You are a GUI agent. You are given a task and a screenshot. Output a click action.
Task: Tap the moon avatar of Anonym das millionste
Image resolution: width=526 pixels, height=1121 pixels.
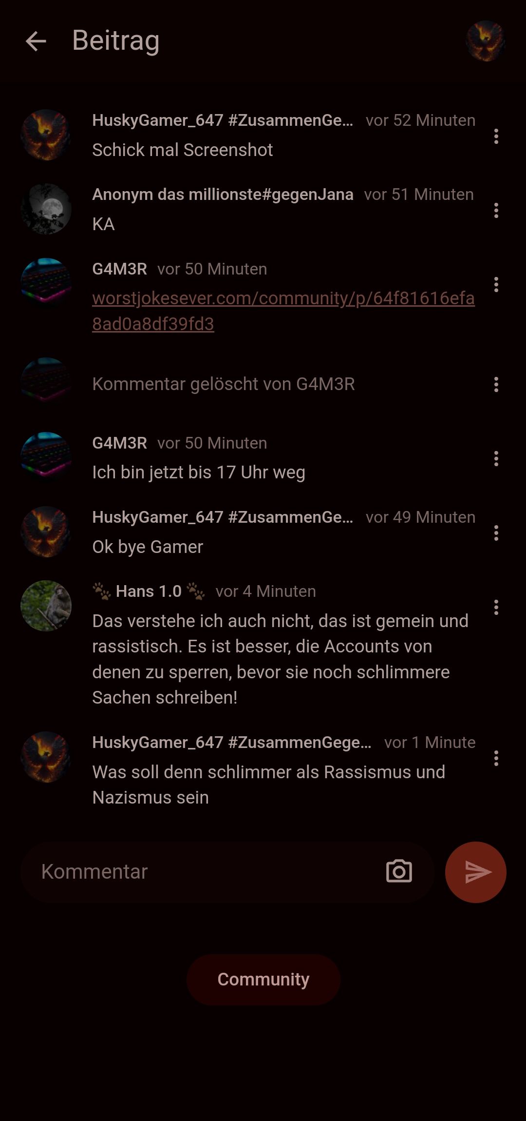click(46, 209)
